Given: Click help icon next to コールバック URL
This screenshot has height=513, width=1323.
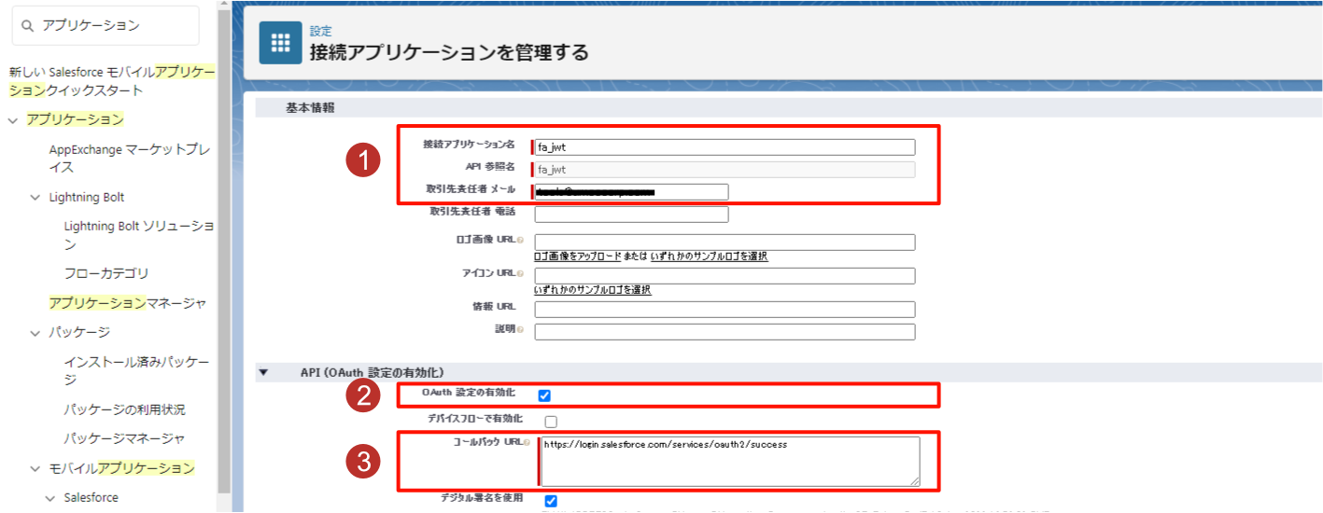Looking at the screenshot, I should [x=527, y=442].
